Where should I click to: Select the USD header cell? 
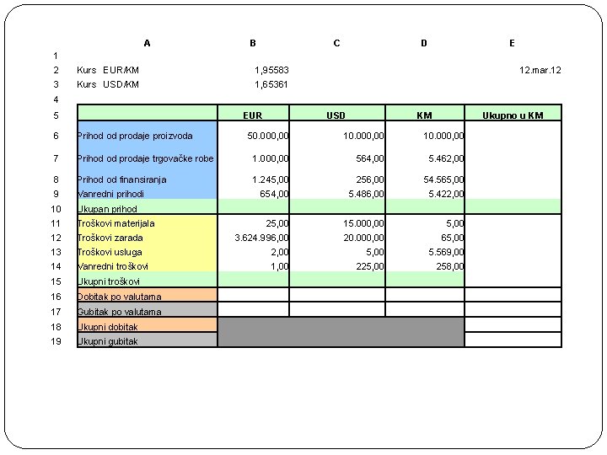[336, 113]
